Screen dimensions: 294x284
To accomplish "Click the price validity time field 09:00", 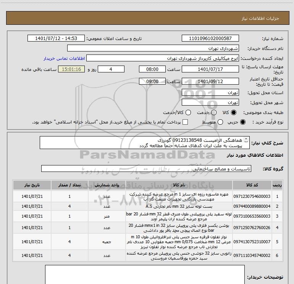I will tap(152, 81).
